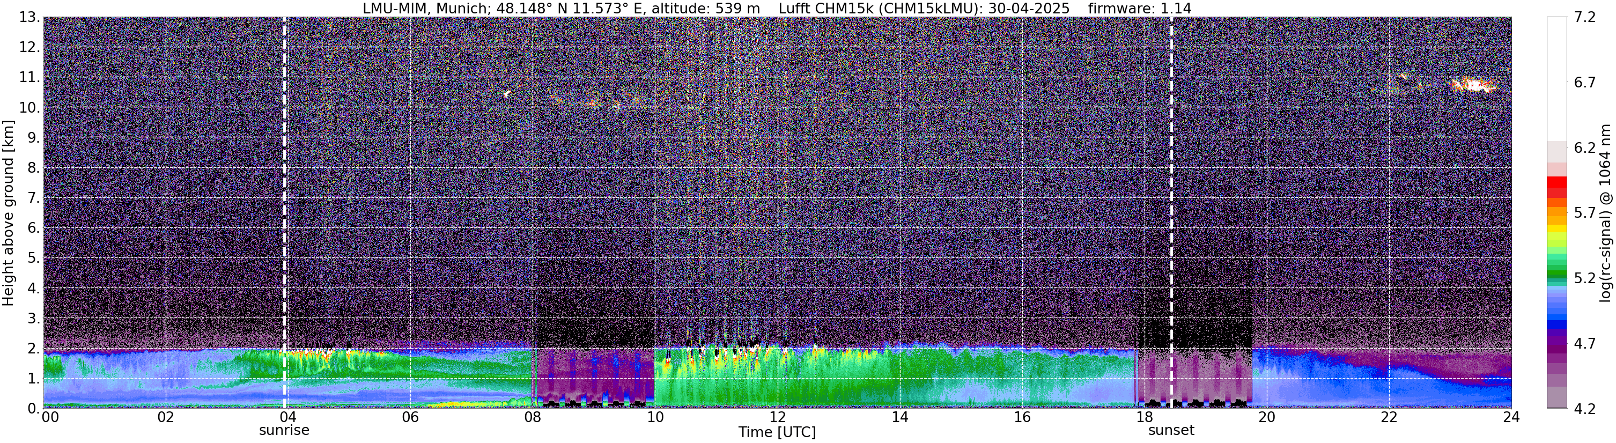Click the x-axis tick label '12'

(777, 417)
